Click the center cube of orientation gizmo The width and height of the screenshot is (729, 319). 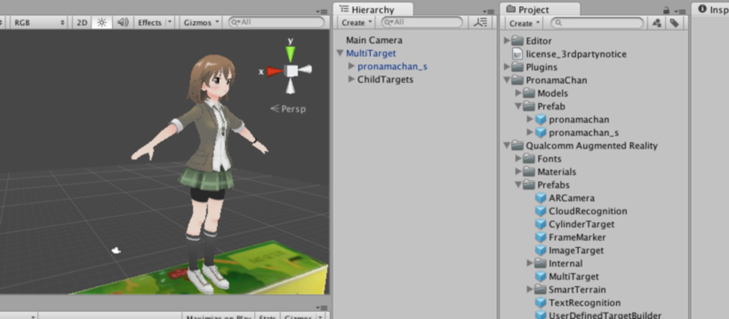pyautogui.click(x=291, y=70)
